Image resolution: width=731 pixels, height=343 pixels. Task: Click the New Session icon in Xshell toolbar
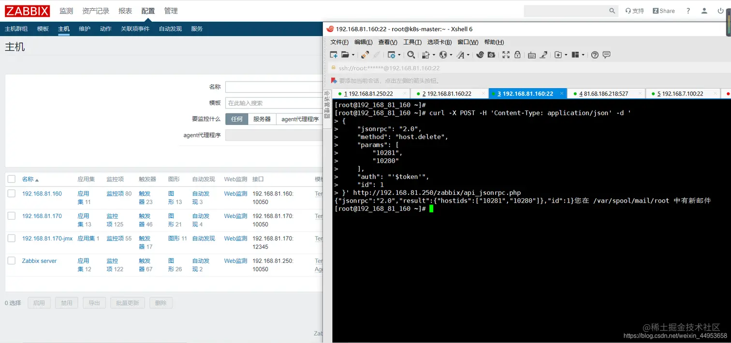[334, 55]
